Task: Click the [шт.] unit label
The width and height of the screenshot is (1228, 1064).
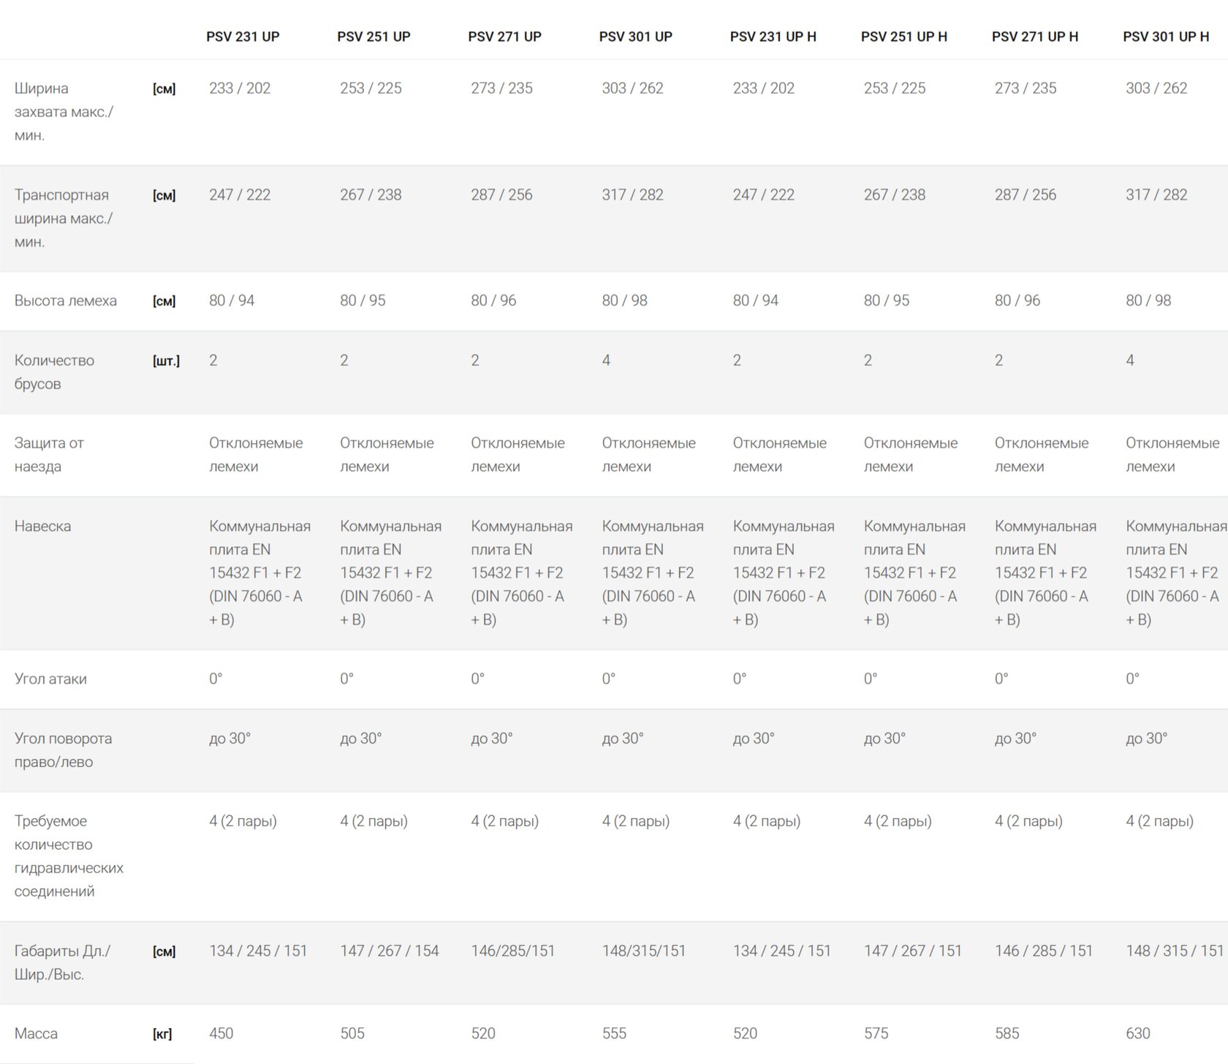Action: [166, 361]
